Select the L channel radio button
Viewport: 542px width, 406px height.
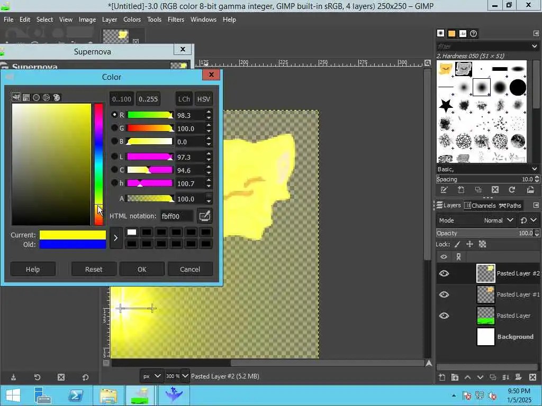114,156
